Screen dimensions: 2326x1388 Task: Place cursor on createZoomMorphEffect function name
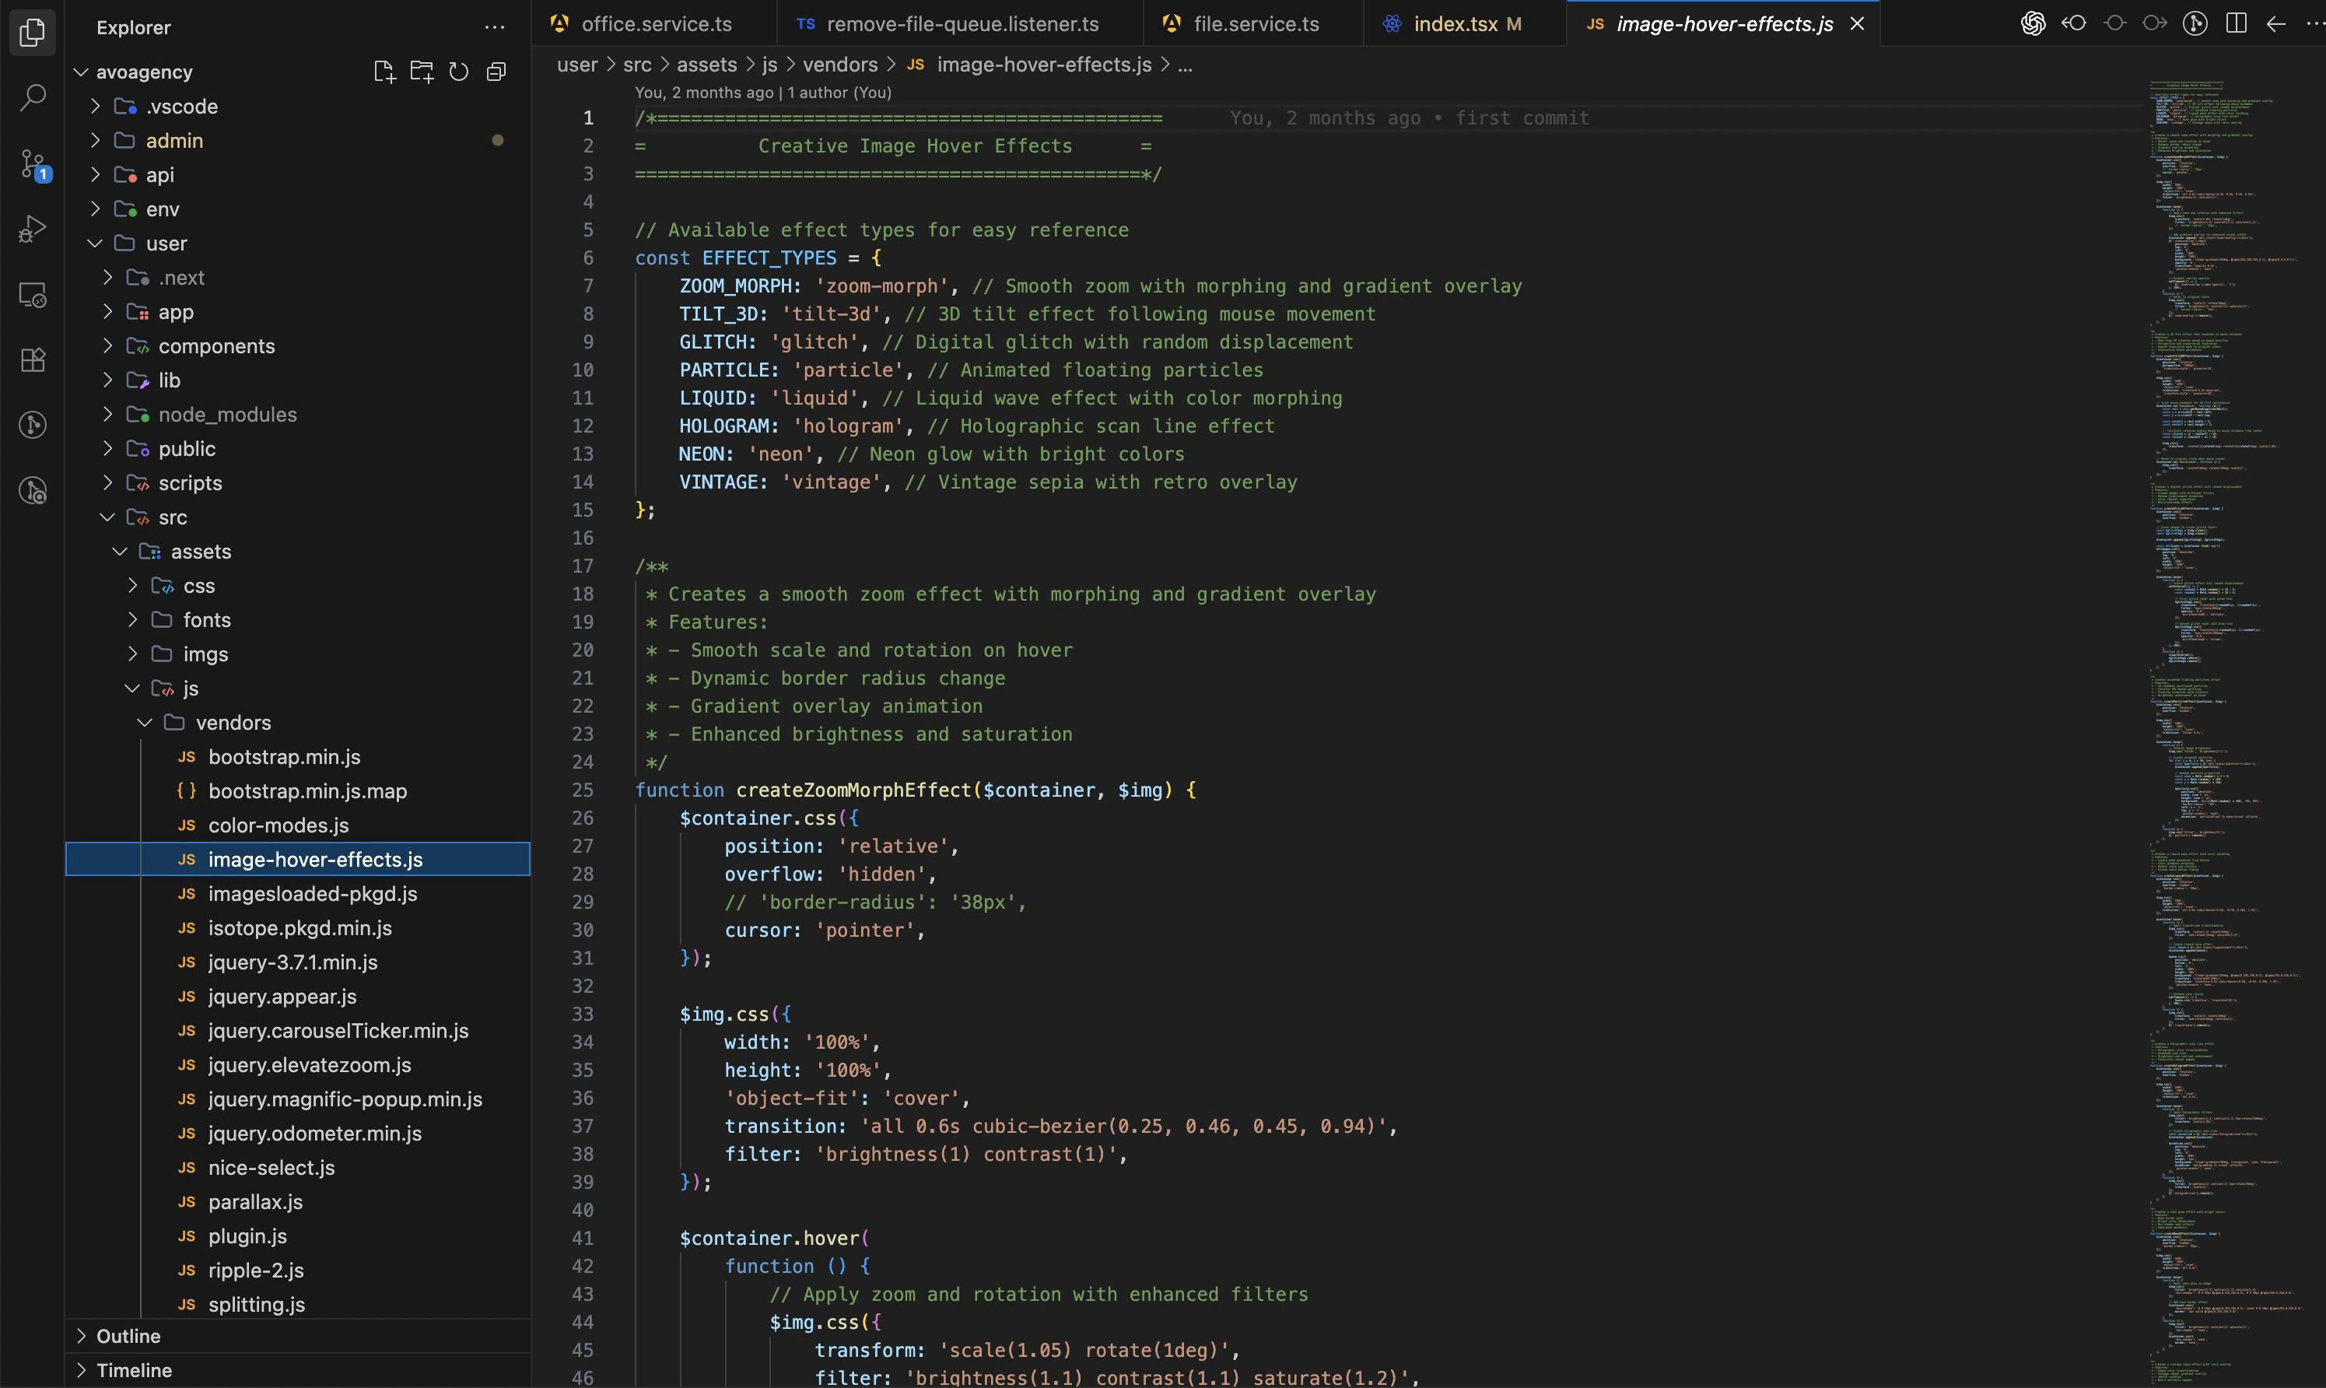[853, 790]
